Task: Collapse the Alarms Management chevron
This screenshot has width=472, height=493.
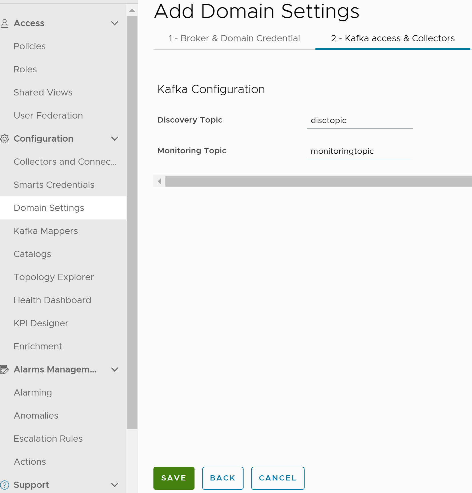Action: (115, 370)
